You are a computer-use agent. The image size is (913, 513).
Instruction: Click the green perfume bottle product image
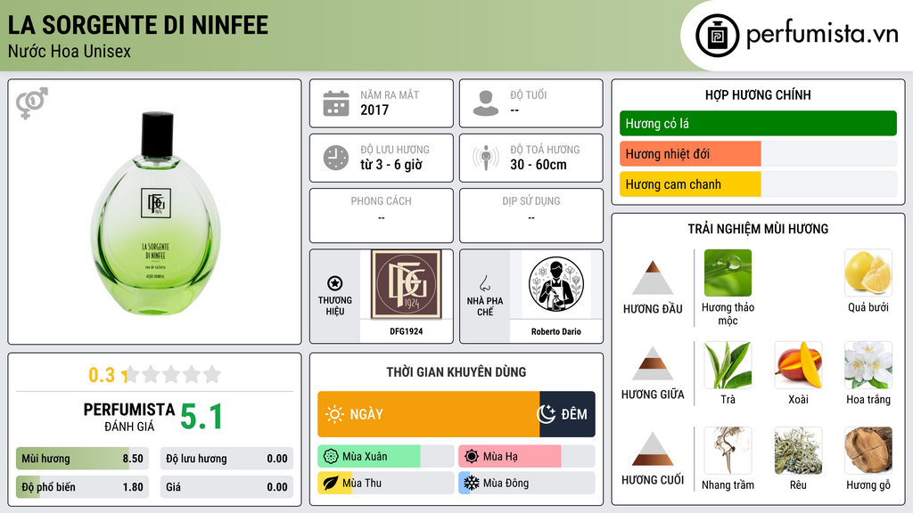click(155, 213)
